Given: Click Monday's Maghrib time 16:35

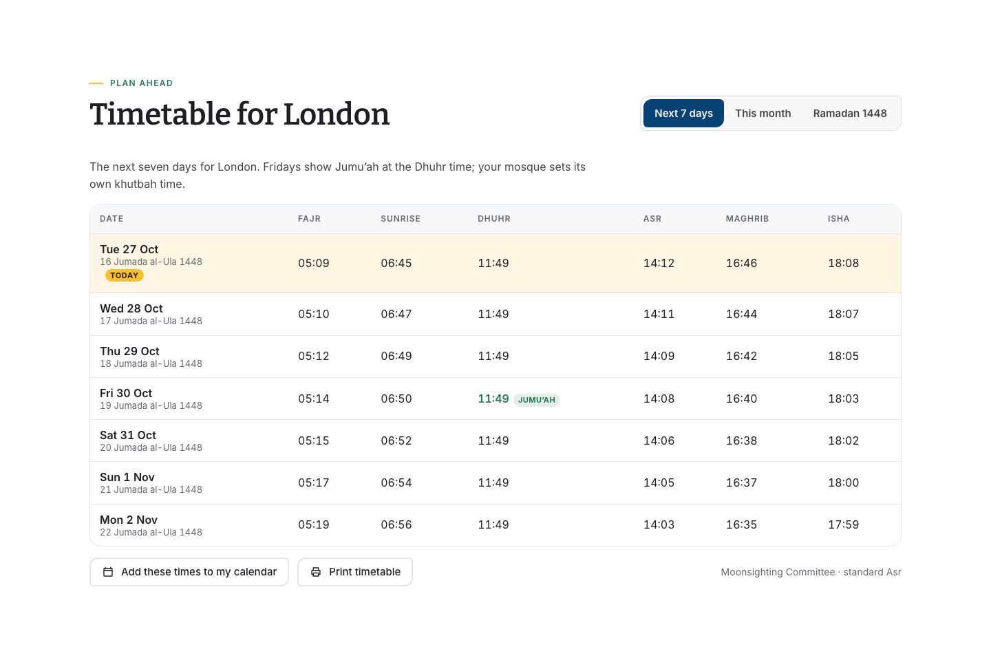Looking at the screenshot, I should [741, 524].
